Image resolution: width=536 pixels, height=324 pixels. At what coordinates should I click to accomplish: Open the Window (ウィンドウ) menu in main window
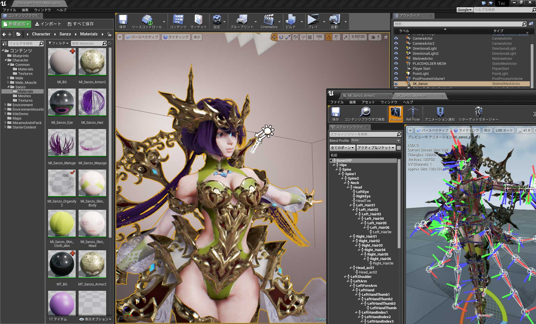tap(42, 10)
